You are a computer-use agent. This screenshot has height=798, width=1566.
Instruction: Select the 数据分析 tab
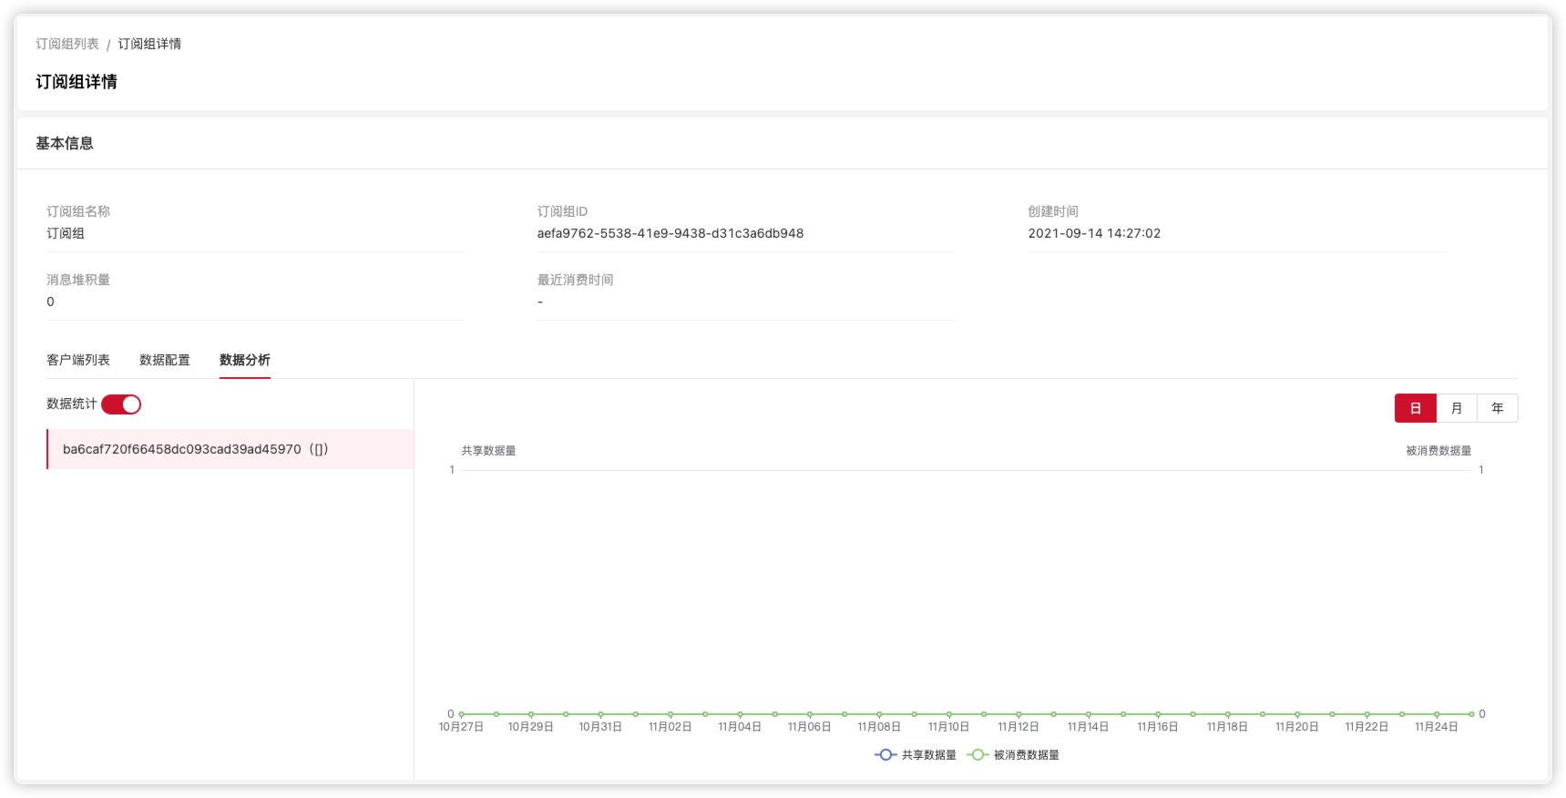coord(244,360)
